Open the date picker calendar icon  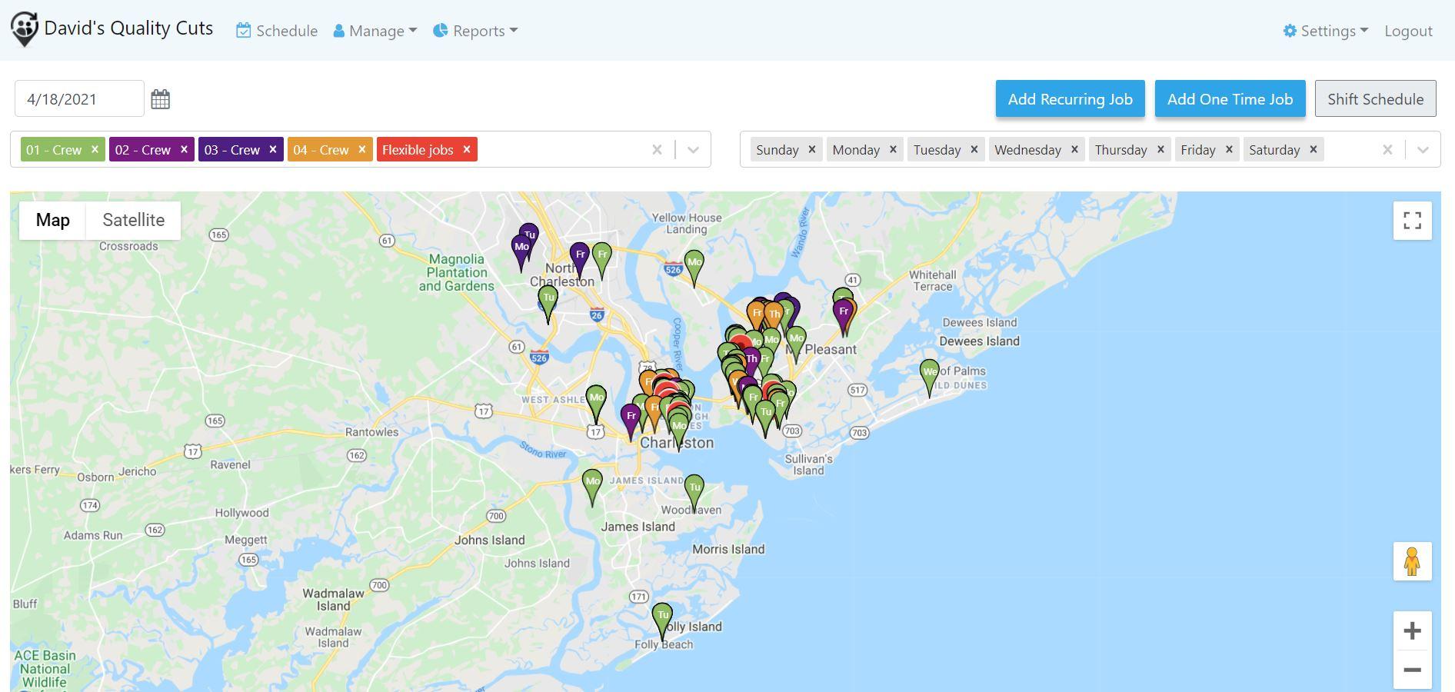click(x=161, y=98)
